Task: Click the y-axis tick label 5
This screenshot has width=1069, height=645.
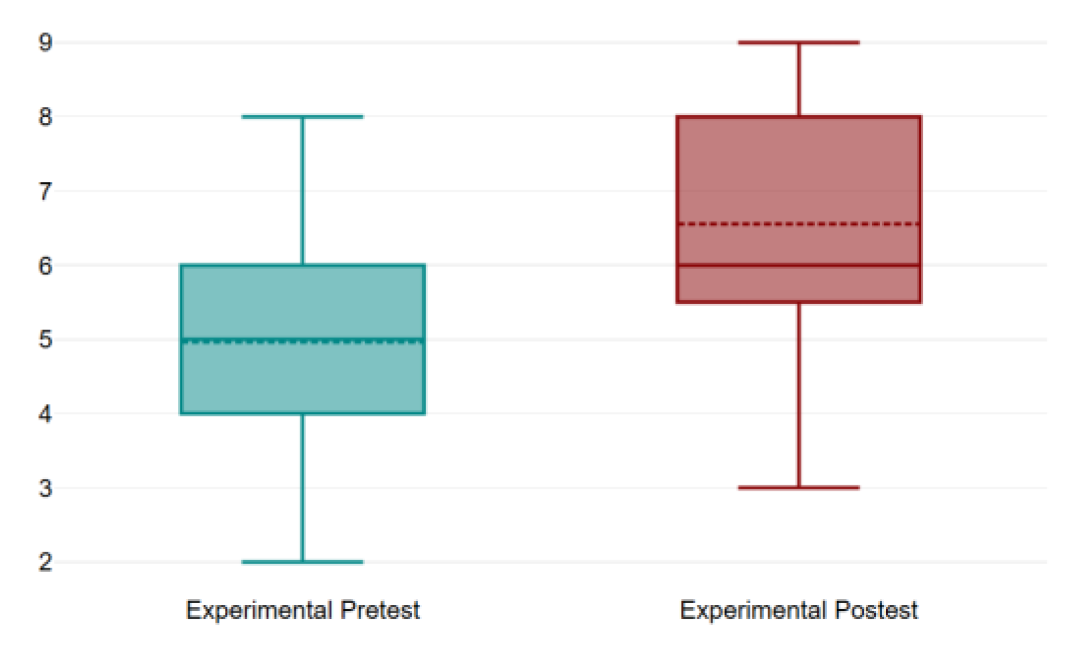Action: [45, 340]
